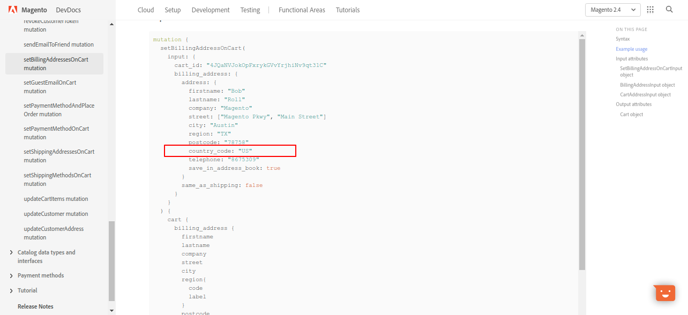The image size is (688, 315).
Task: Click Functional Areas in the top navigation
Action: pyautogui.click(x=302, y=10)
